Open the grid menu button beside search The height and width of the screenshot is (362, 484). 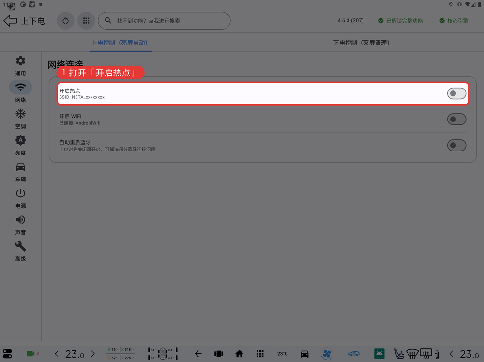click(x=86, y=21)
